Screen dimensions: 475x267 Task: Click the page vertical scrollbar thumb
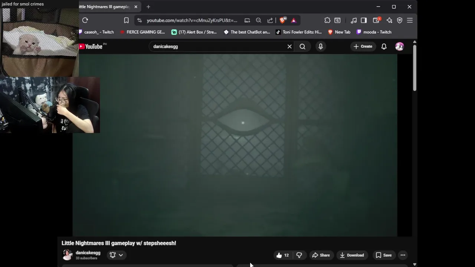[415, 68]
